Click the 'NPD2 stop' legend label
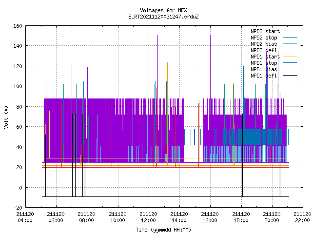The width and height of the screenshot is (312, 234). pos(264,38)
